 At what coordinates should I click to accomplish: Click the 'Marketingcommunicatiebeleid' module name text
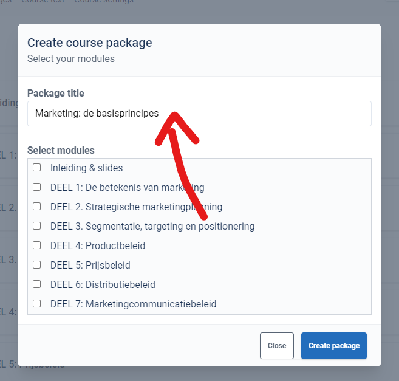pyautogui.click(x=151, y=304)
